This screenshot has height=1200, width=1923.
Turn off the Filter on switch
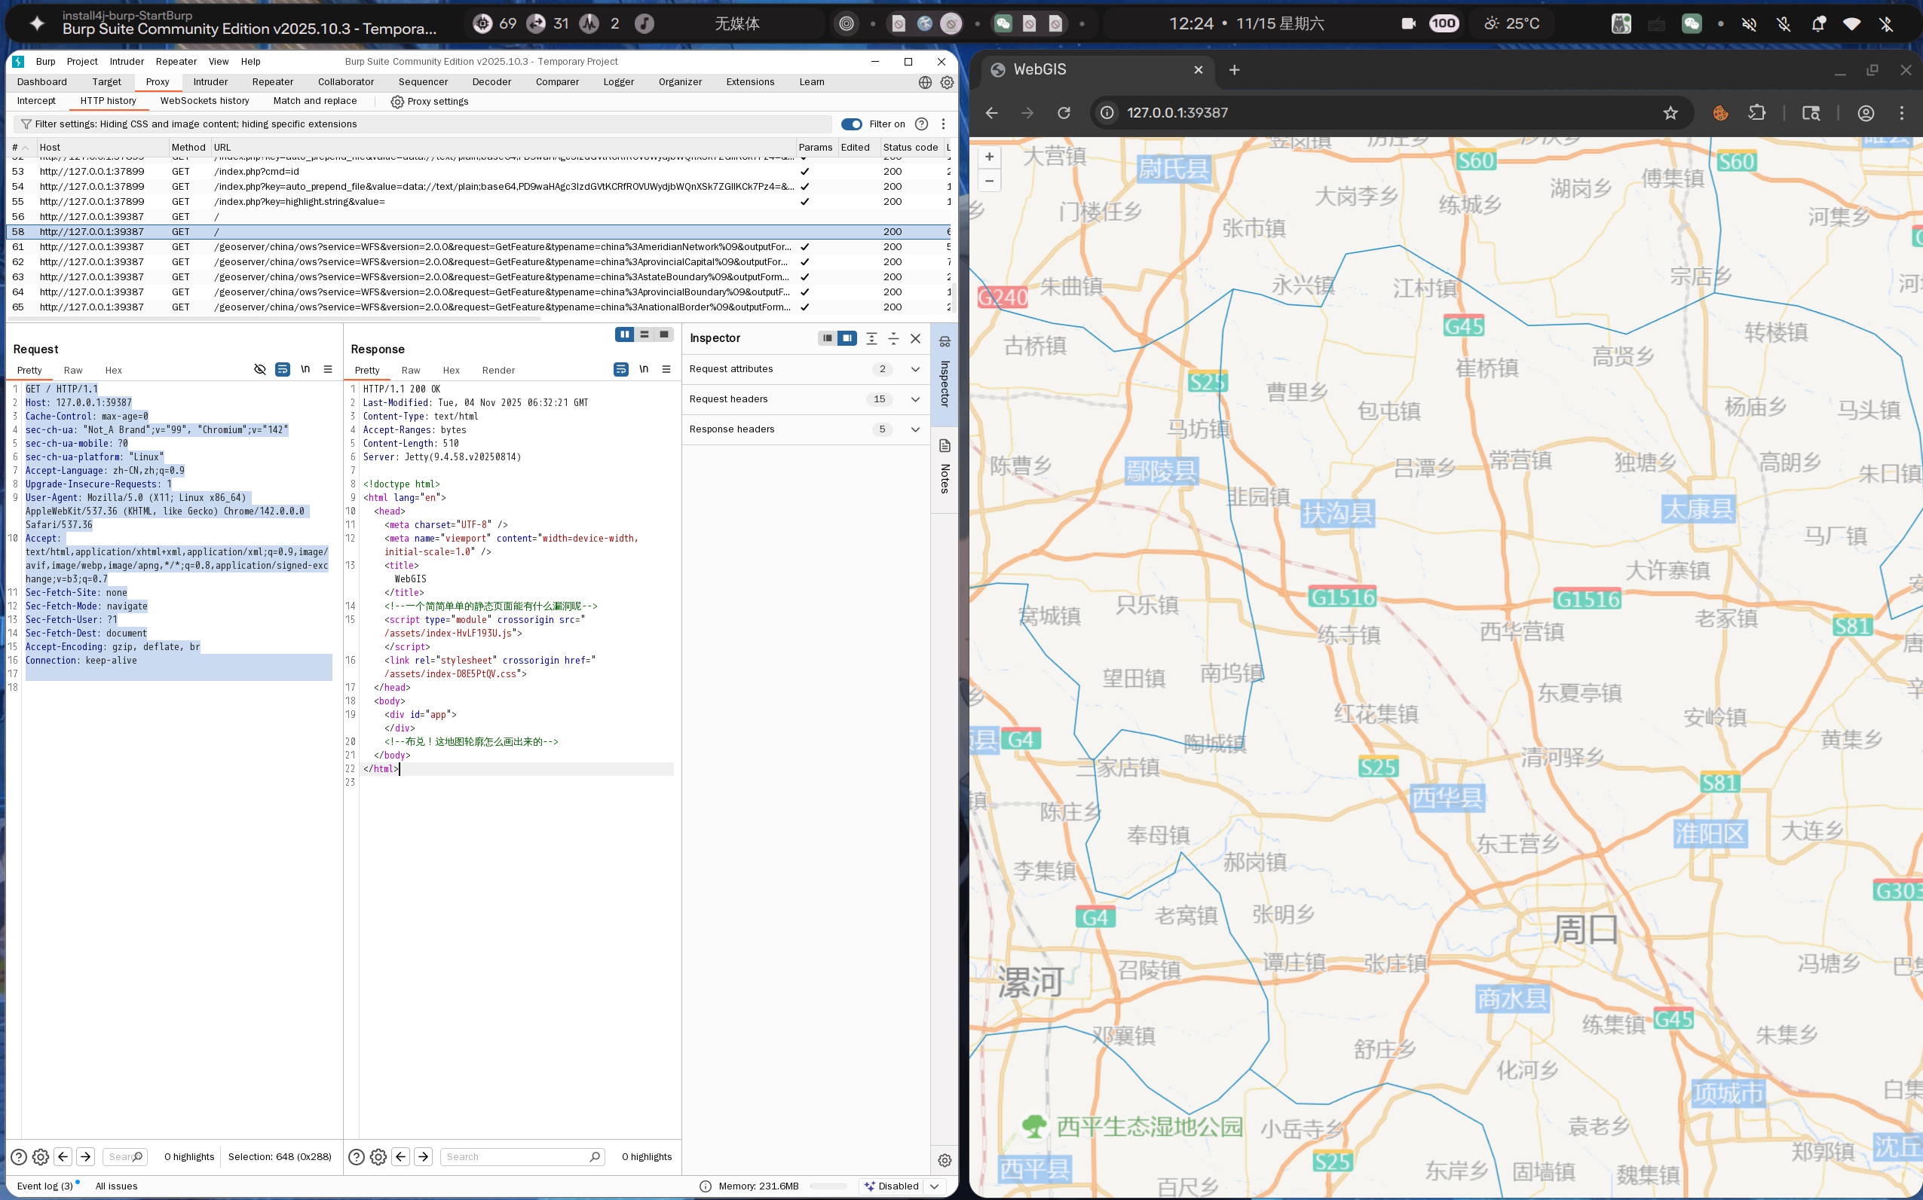click(x=852, y=124)
